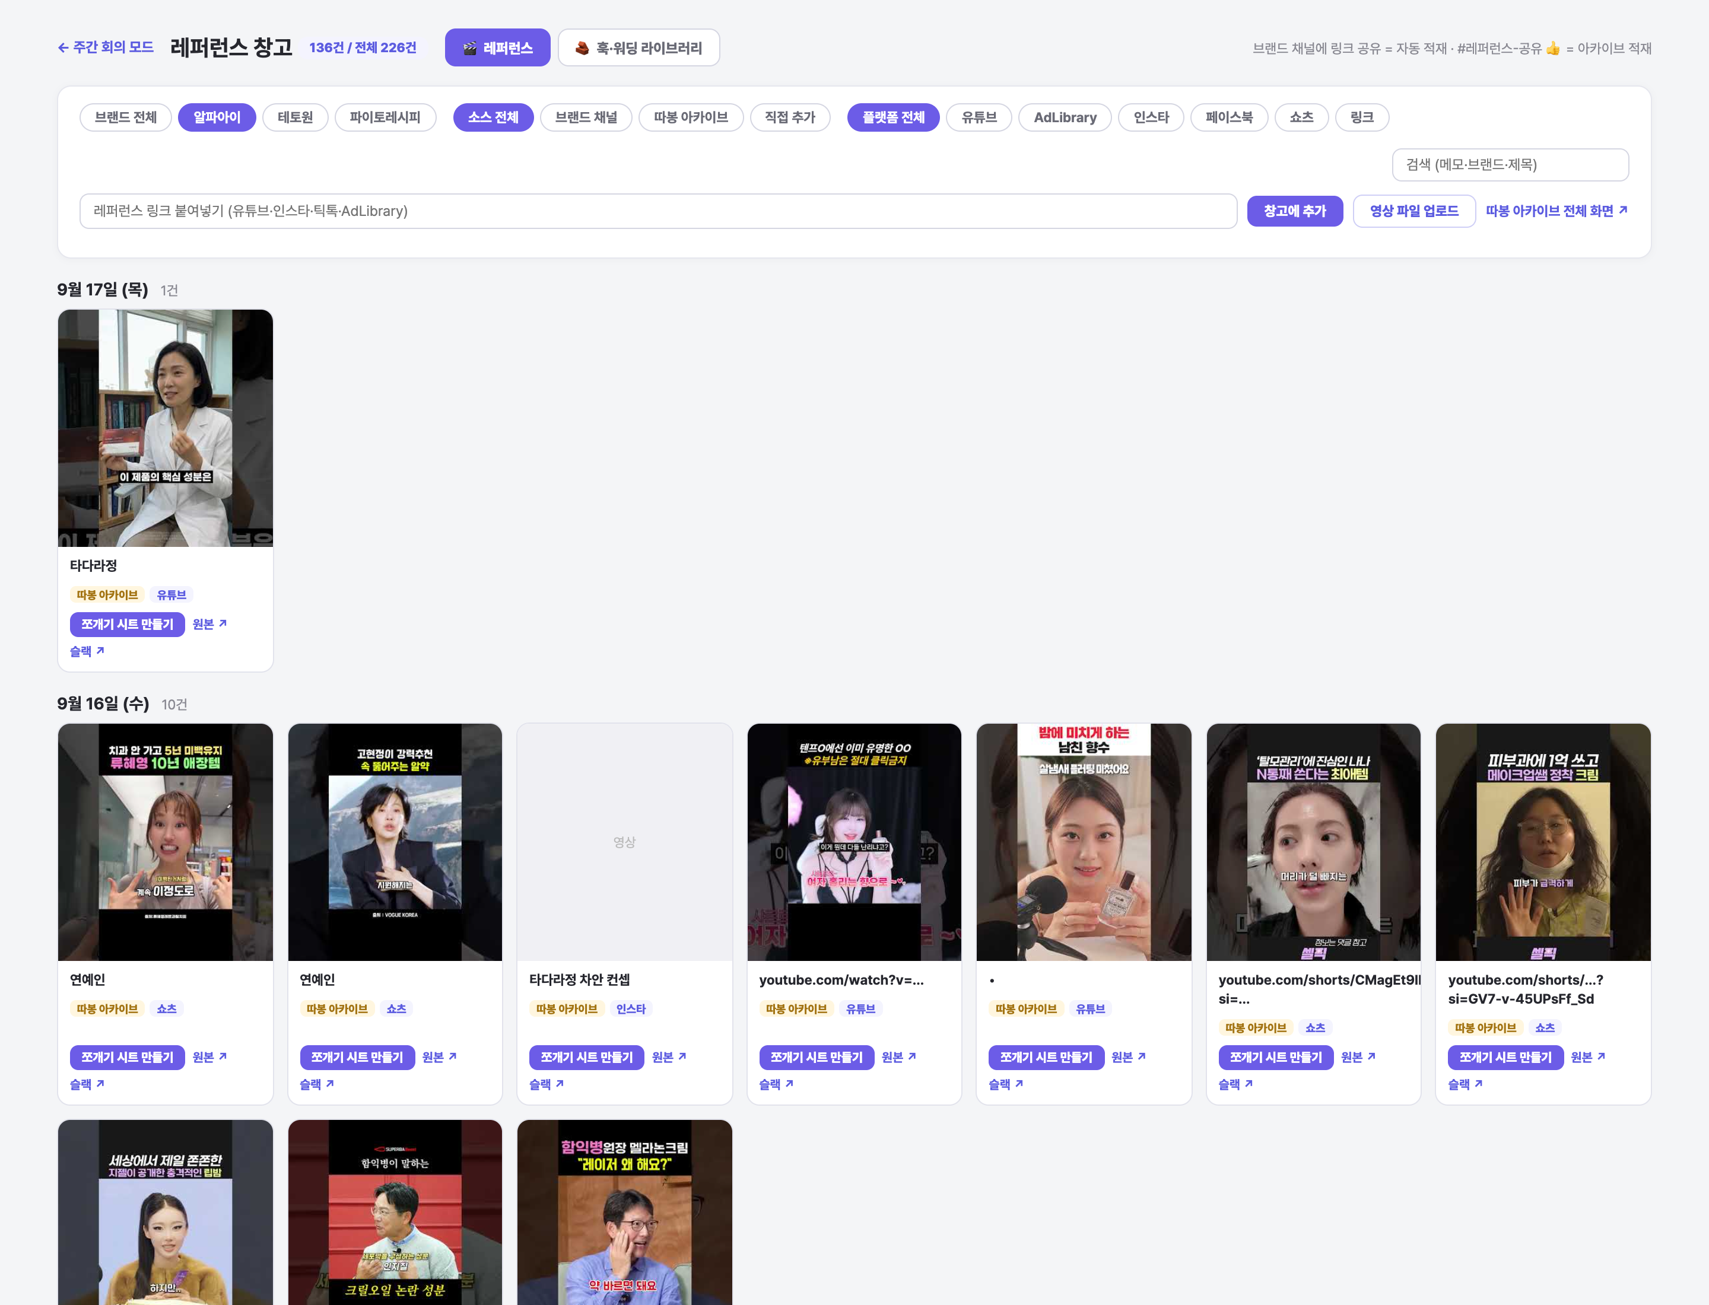Click 쪼개기 시트 만들기 on CMagEt9ll shorts card

pyautogui.click(x=1276, y=1057)
